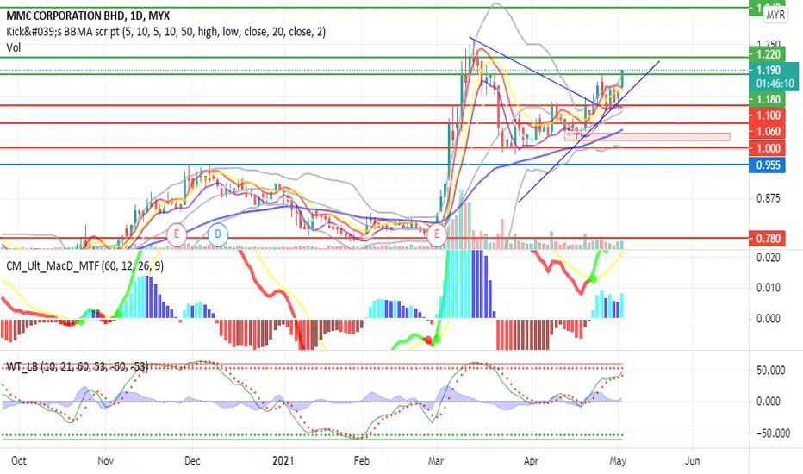The width and height of the screenshot is (803, 474).
Task: Click the green 1.180 price level label
Action: pyautogui.click(x=767, y=99)
